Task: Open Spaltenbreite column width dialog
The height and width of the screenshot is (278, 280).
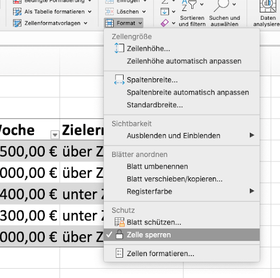Action: (x=182, y=80)
